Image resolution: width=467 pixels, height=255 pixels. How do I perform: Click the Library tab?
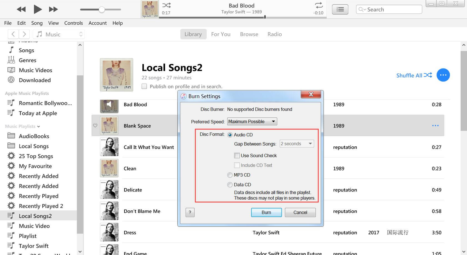click(x=193, y=34)
